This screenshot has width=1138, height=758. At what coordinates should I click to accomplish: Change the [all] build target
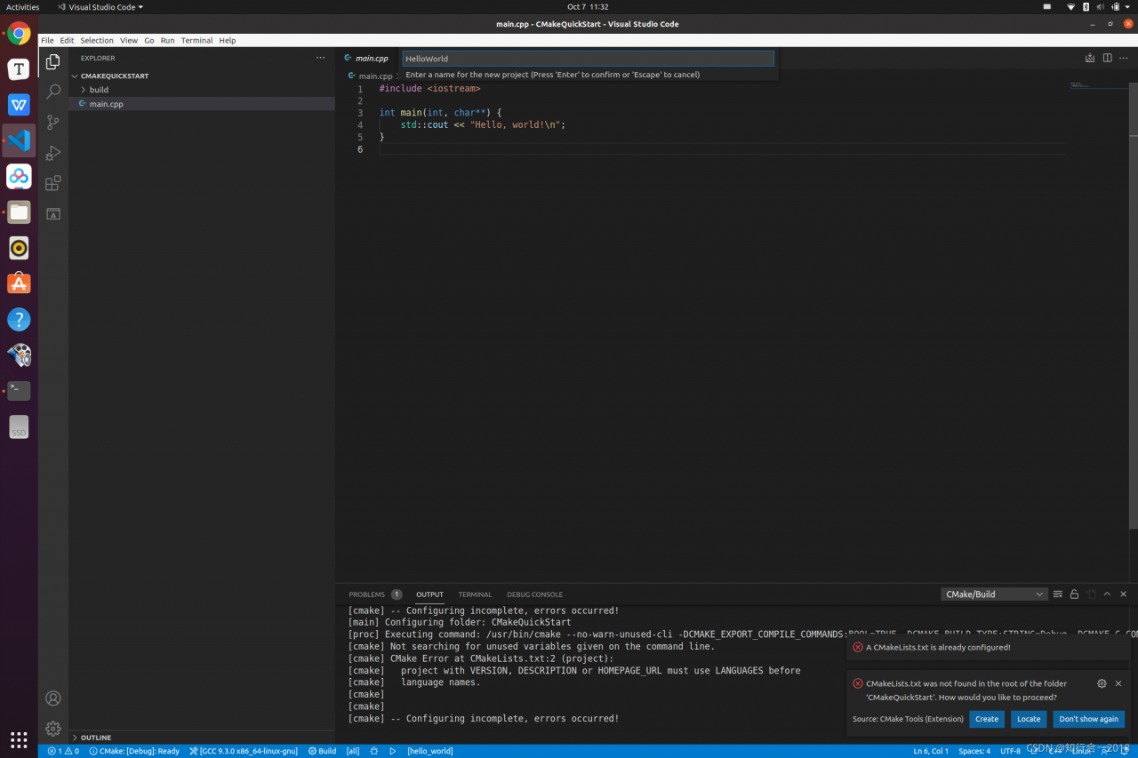point(353,751)
